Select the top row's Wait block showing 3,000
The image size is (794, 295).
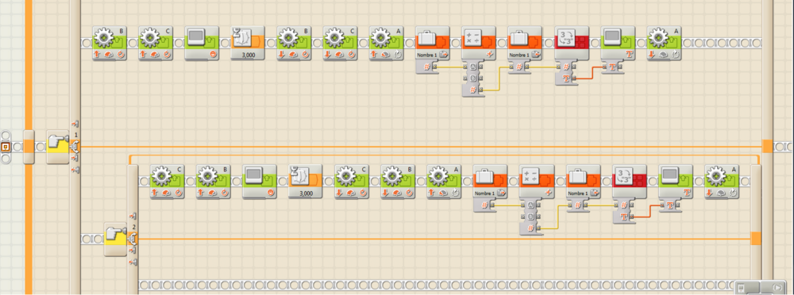pos(248,43)
